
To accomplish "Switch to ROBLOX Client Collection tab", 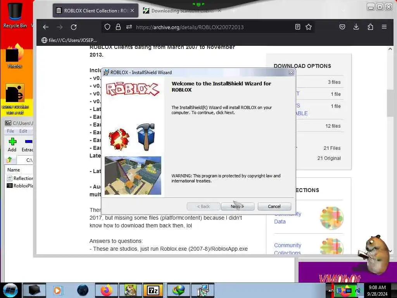I will pos(95,10).
